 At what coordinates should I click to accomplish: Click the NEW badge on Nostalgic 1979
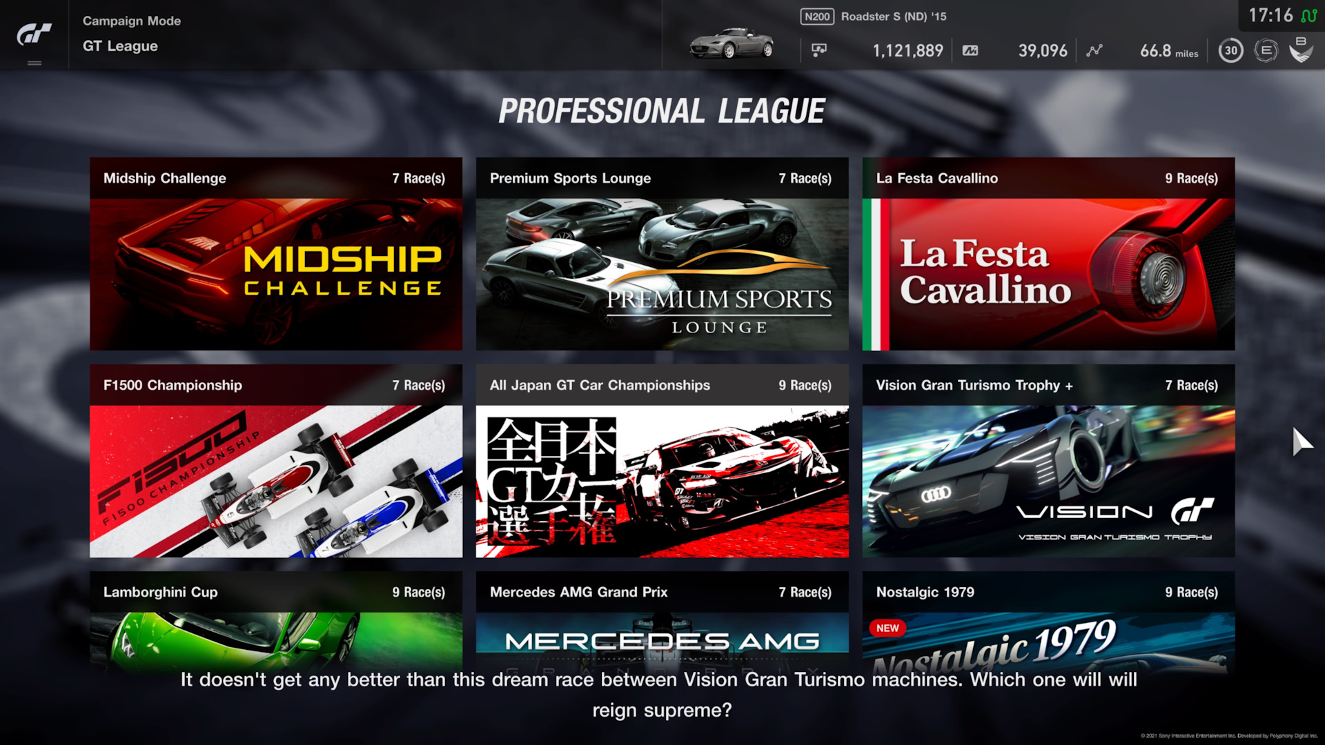887,628
